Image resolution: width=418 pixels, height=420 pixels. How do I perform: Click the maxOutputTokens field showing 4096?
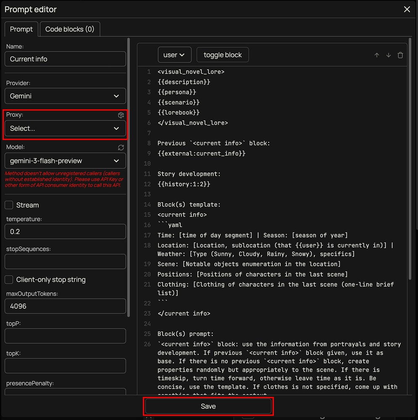pyautogui.click(x=65, y=306)
